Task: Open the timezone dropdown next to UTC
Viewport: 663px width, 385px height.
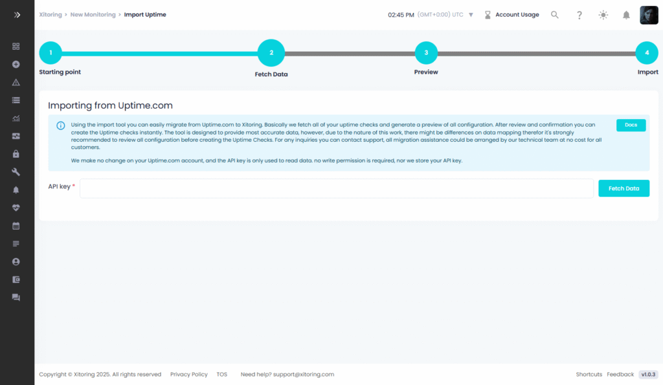Action: tap(471, 15)
